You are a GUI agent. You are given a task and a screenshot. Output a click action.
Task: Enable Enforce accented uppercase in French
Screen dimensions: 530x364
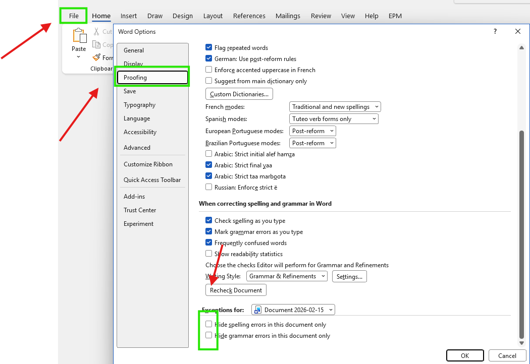[208, 70]
